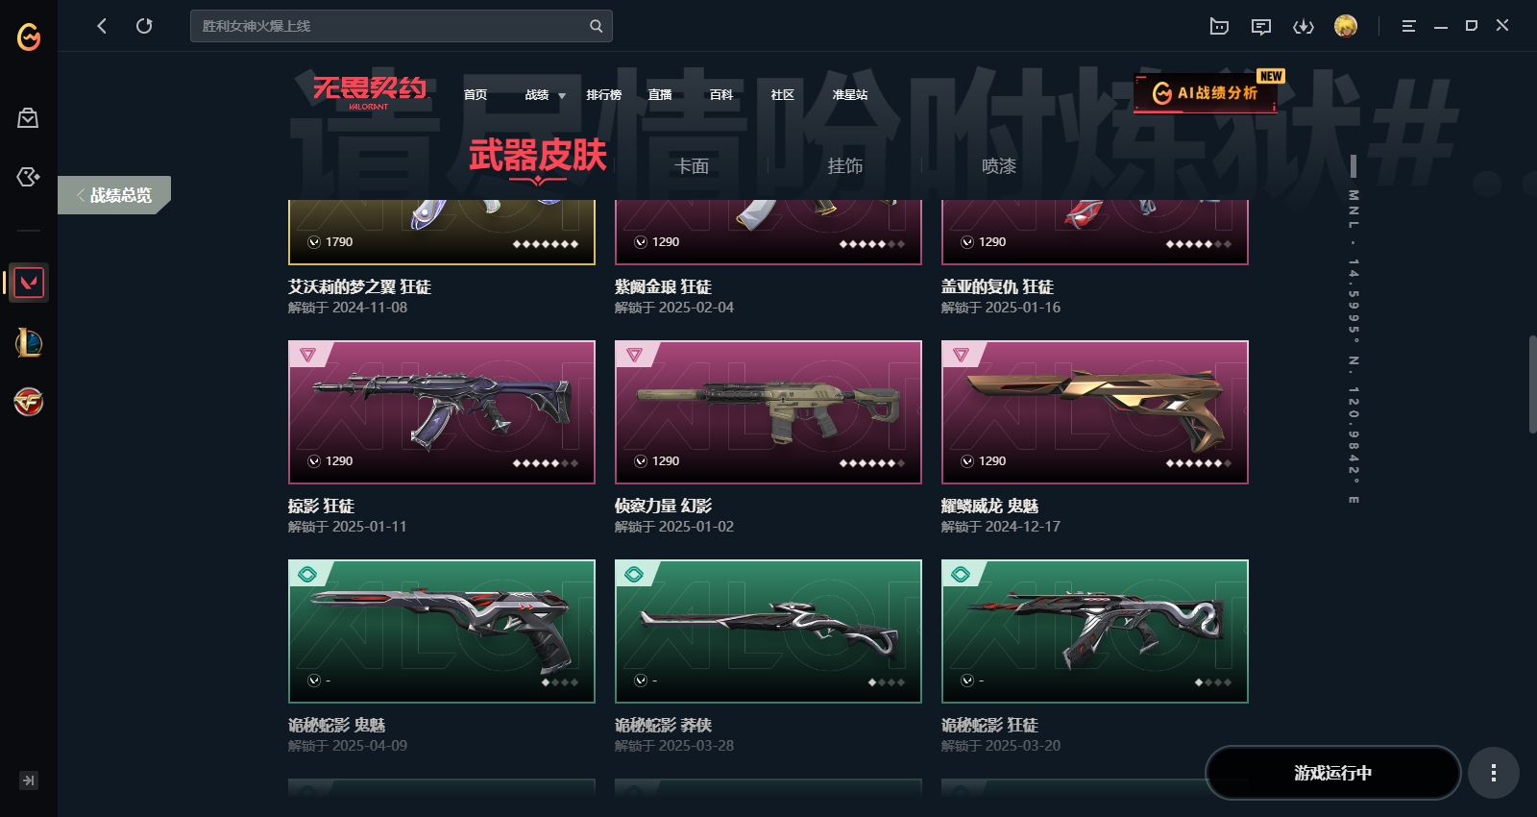1537x817 pixels.
Task: Open the hamburger menu in title bar
Action: (1408, 26)
